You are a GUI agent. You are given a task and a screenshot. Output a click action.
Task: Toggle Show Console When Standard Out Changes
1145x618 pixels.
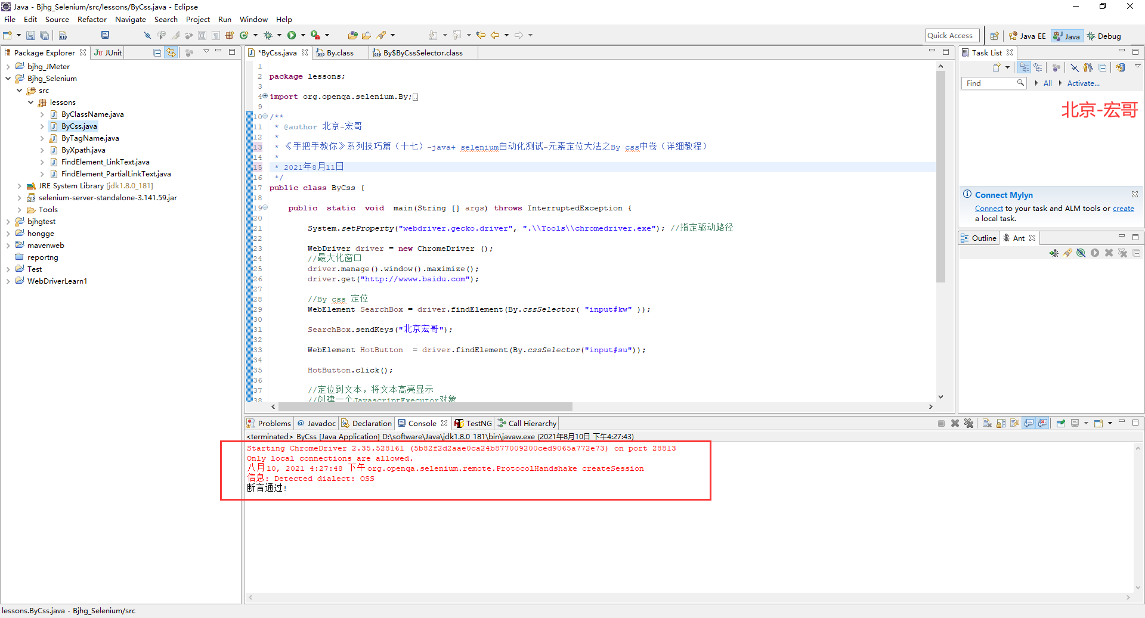point(1029,424)
